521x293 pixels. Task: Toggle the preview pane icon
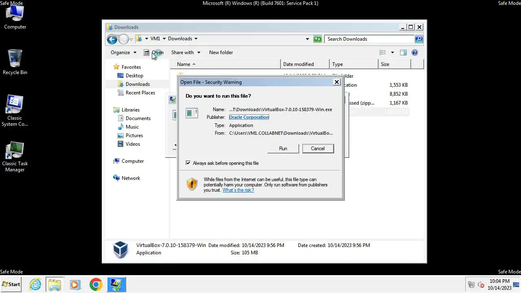tap(403, 52)
